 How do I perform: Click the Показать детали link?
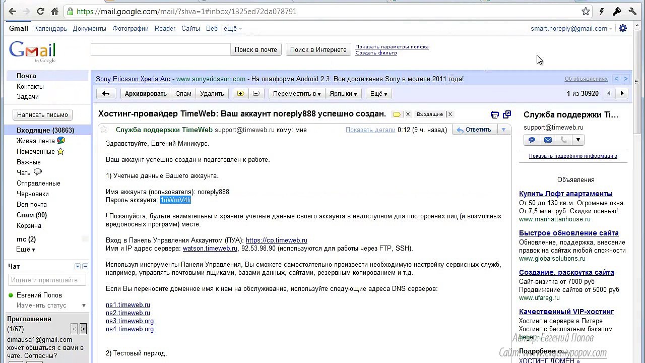pos(370,130)
